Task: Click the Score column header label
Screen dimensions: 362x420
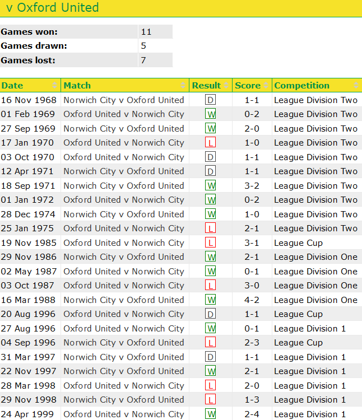Action: (247, 86)
